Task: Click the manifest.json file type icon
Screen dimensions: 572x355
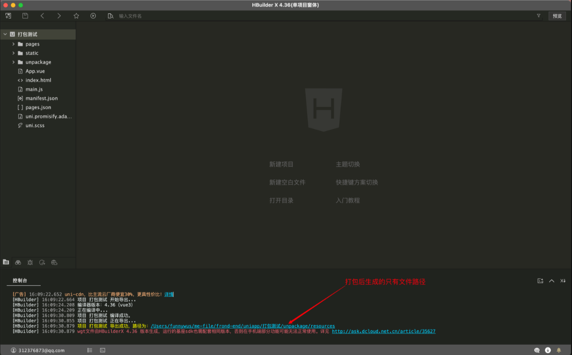Action: click(x=20, y=98)
